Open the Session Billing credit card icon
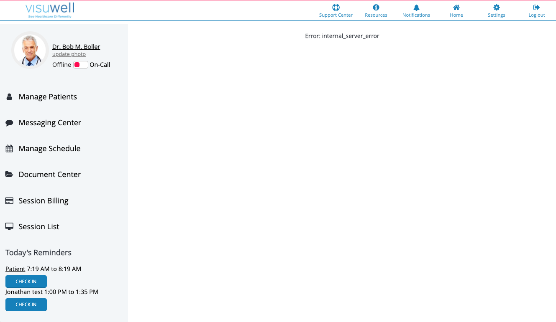Screen dimensions: 556x322 [9, 200]
